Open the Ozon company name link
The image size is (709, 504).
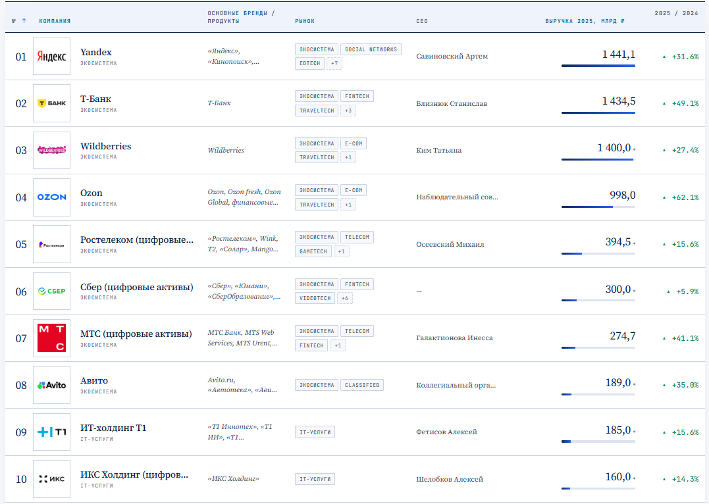click(x=92, y=193)
